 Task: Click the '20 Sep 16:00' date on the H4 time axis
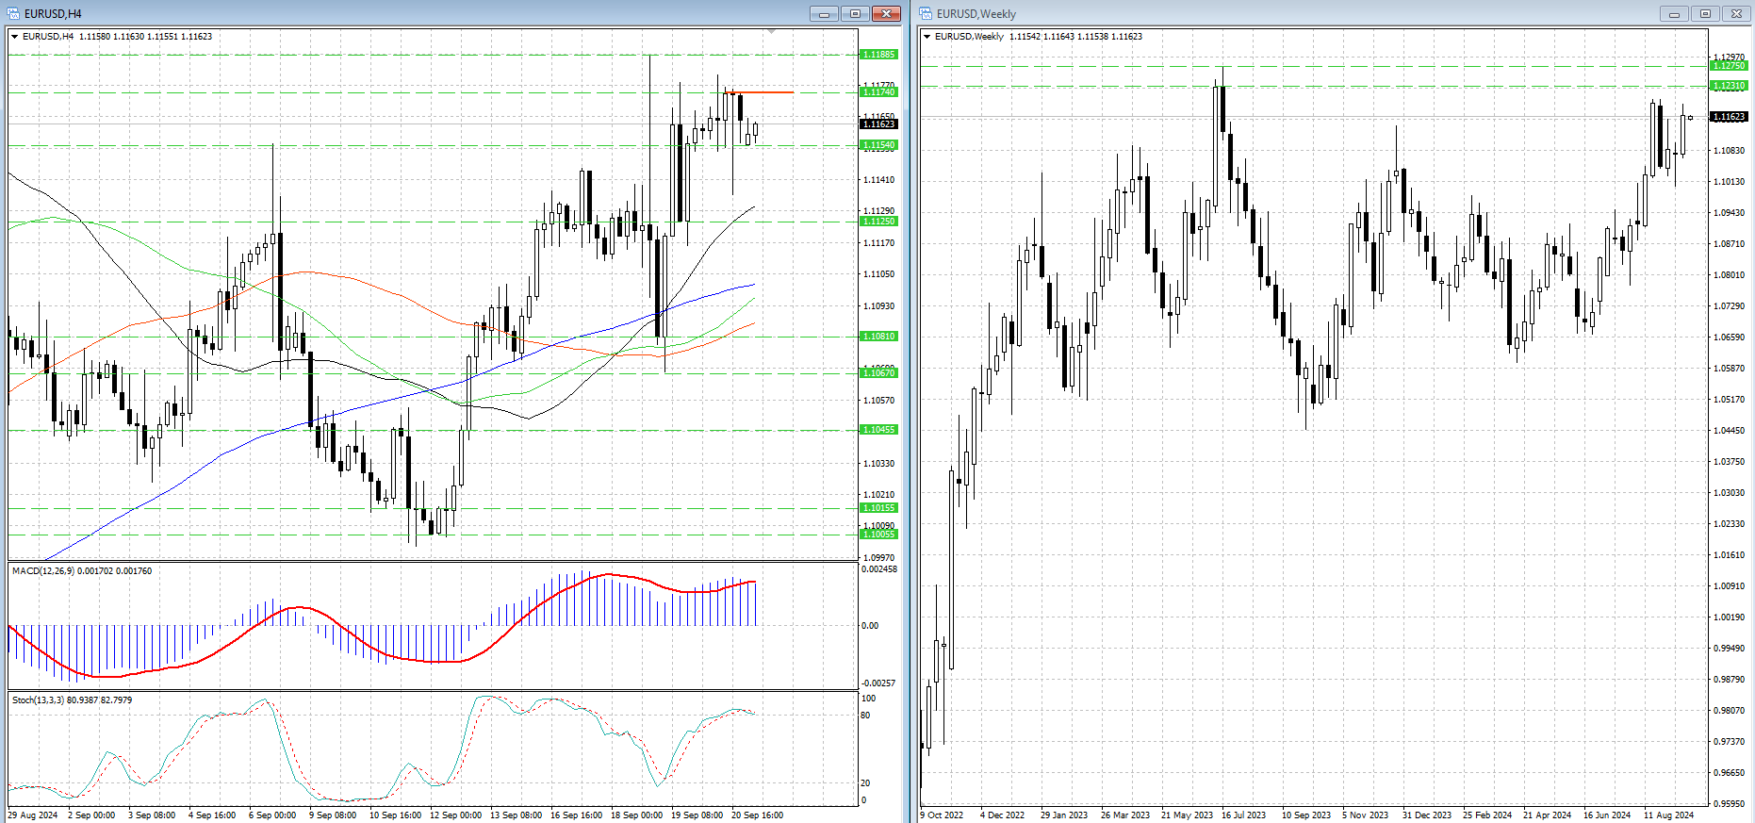[758, 815]
